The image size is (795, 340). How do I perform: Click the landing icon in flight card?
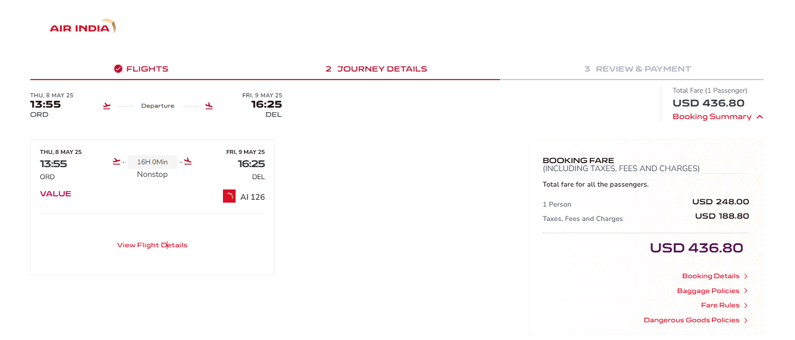pyautogui.click(x=187, y=161)
